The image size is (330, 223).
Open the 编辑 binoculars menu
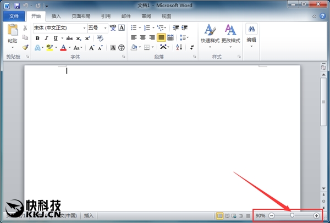251,35
